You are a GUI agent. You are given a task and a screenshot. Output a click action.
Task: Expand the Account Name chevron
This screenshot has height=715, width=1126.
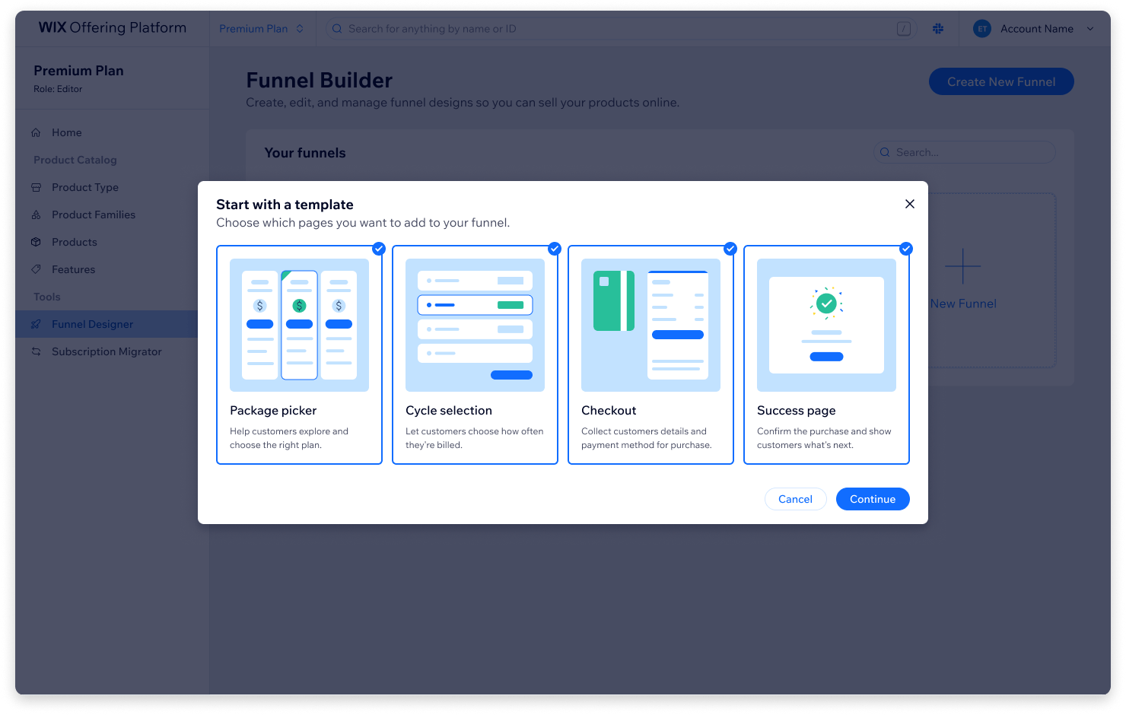(x=1090, y=29)
